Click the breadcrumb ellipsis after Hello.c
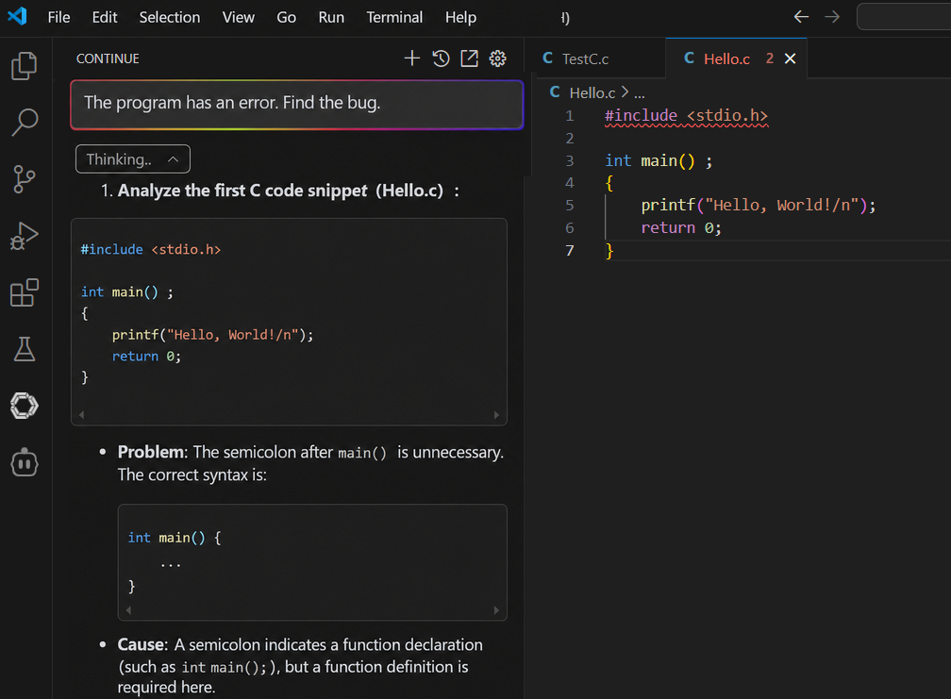Viewport: 951px width, 699px height. coord(640,94)
